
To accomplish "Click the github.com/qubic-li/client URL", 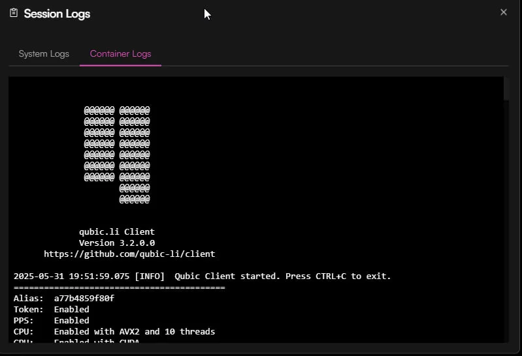I will tap(129, 254).
